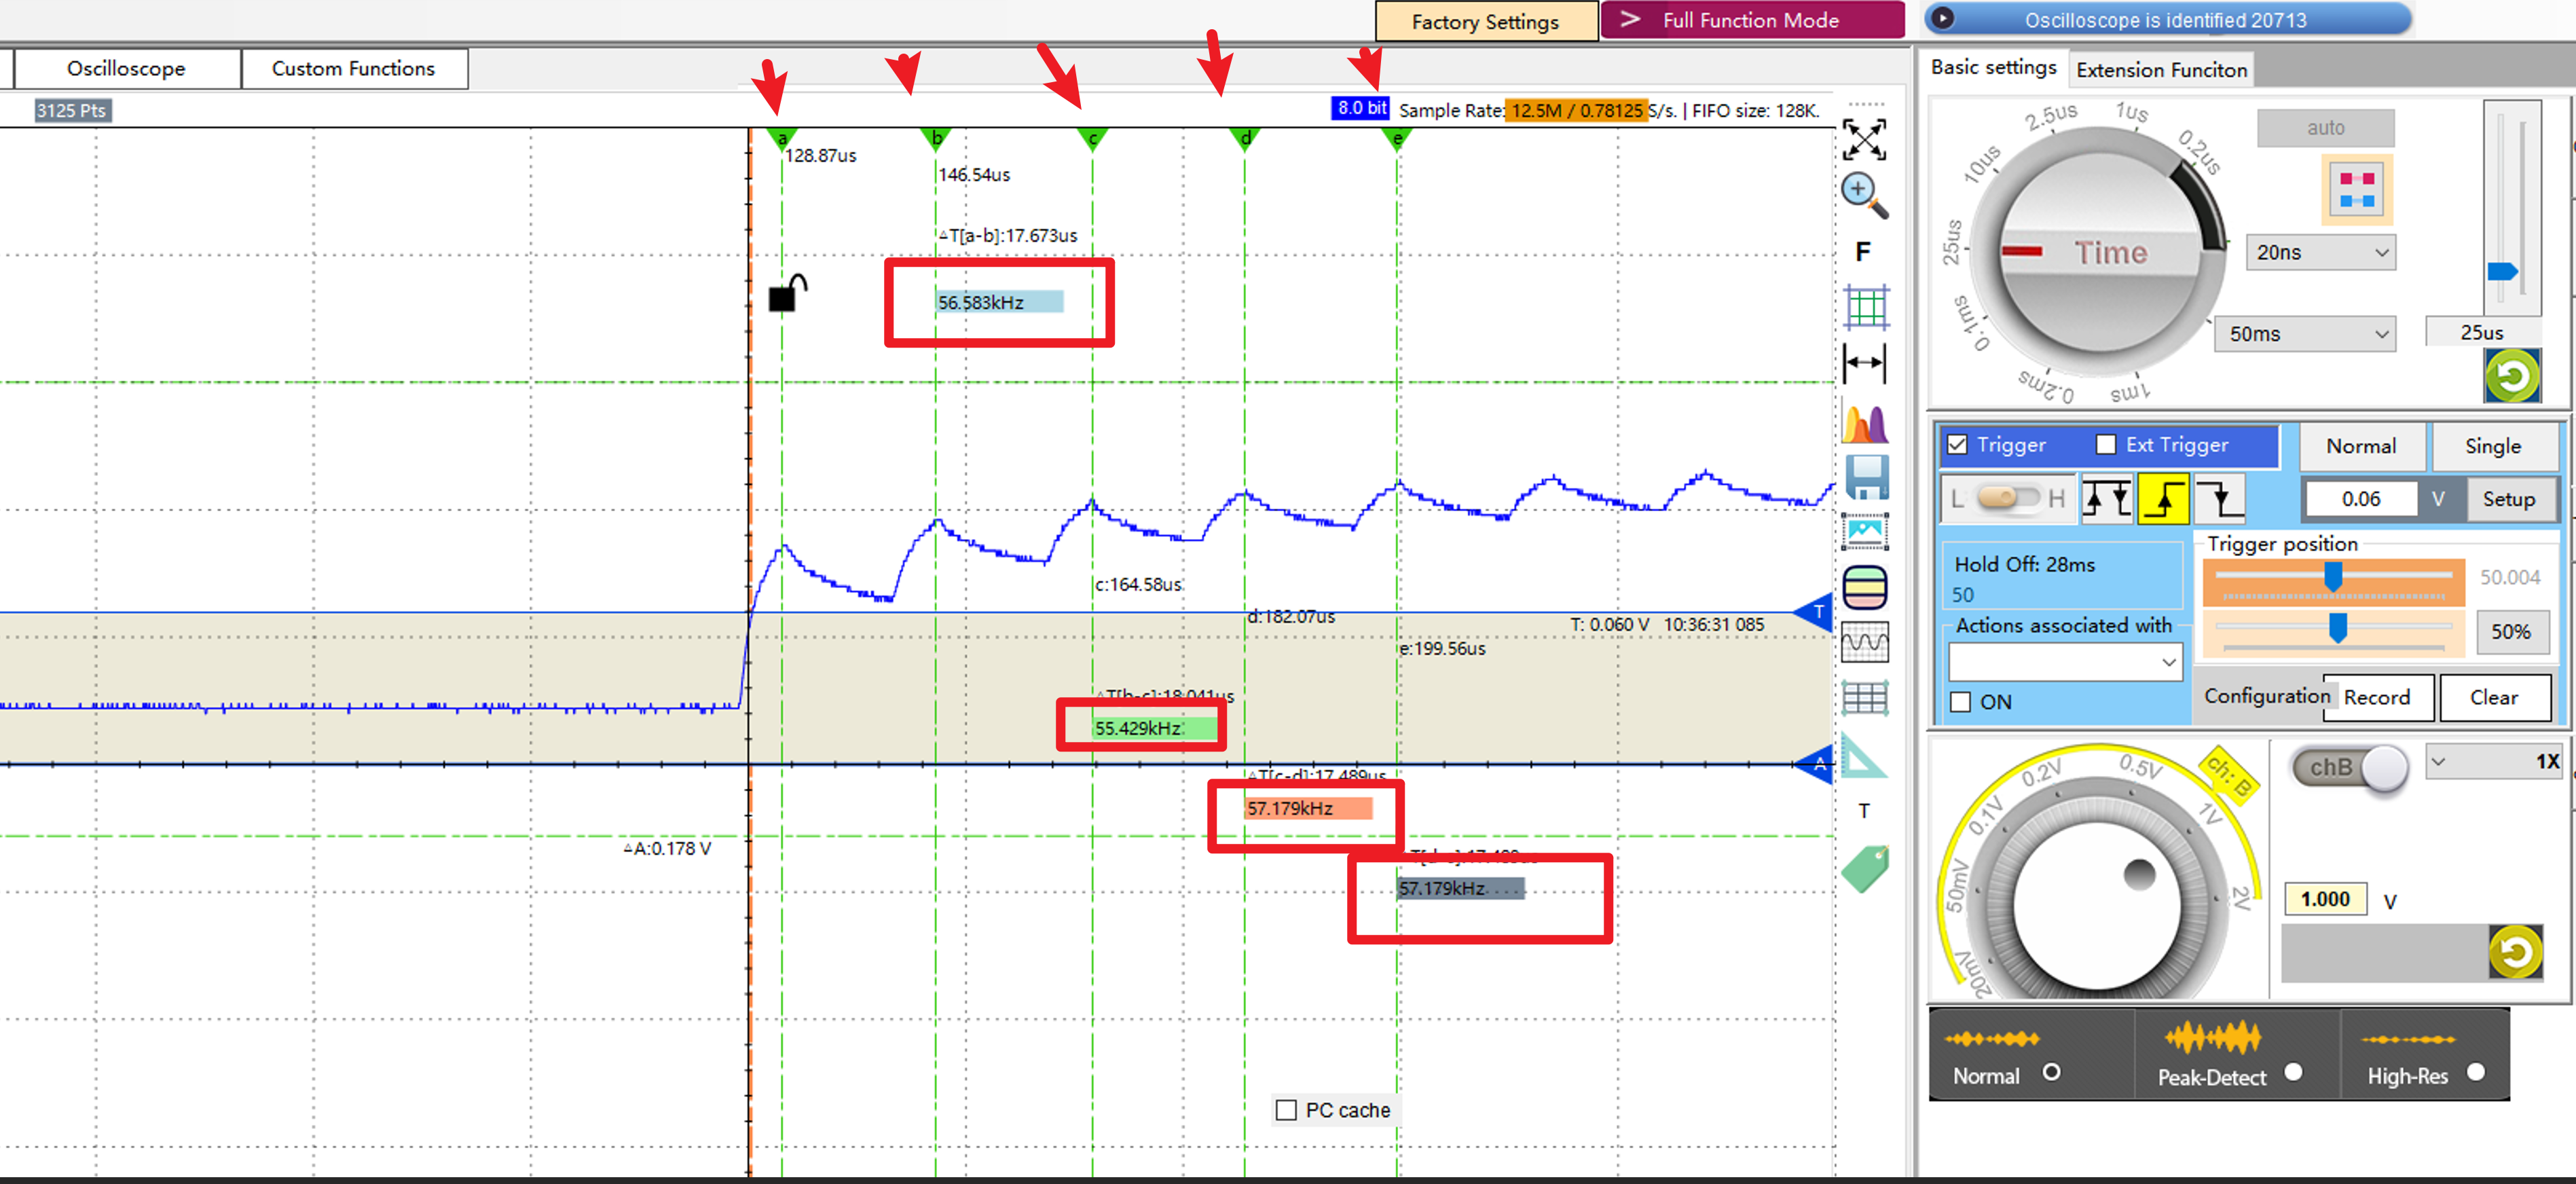
Task: Open the Extension Function tab
Action: pyautogui.click(x=2161, y=70)
